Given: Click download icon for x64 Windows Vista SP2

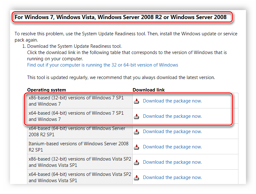Looking at the screenshot, I should tap(136, 178).
